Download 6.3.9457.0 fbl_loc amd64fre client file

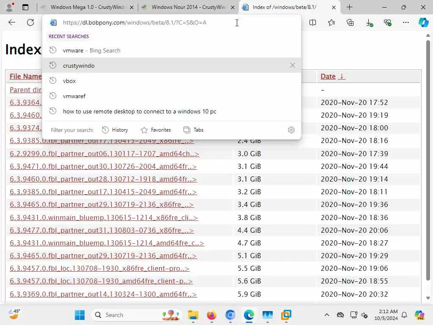[101, 281]
